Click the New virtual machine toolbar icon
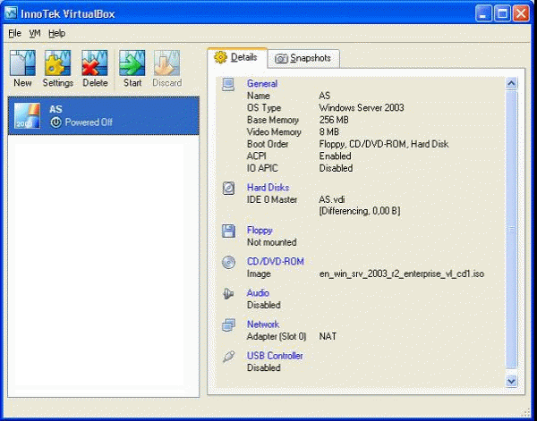The image size is (537, 421). [22, 63]
